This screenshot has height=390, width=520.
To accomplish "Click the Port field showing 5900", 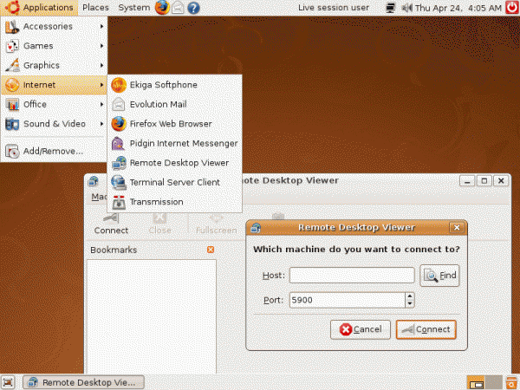I will [347, 300].
